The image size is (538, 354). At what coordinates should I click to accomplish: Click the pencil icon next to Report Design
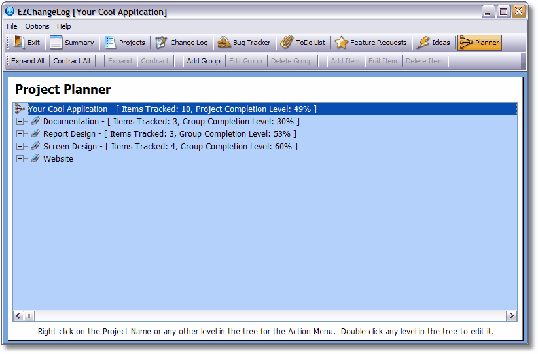pos(35,133)
